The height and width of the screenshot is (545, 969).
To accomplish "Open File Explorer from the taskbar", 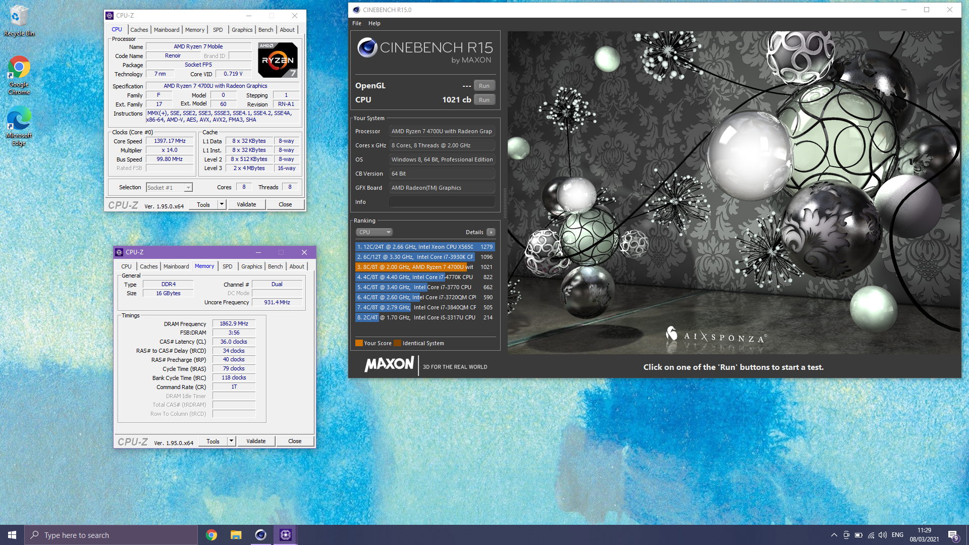I will pyautogui.click(x=236, y=535).
